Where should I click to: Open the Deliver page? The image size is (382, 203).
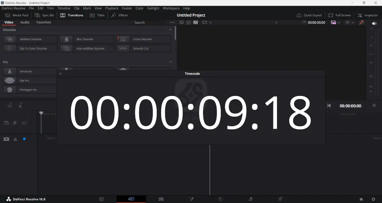pos(280,199)
